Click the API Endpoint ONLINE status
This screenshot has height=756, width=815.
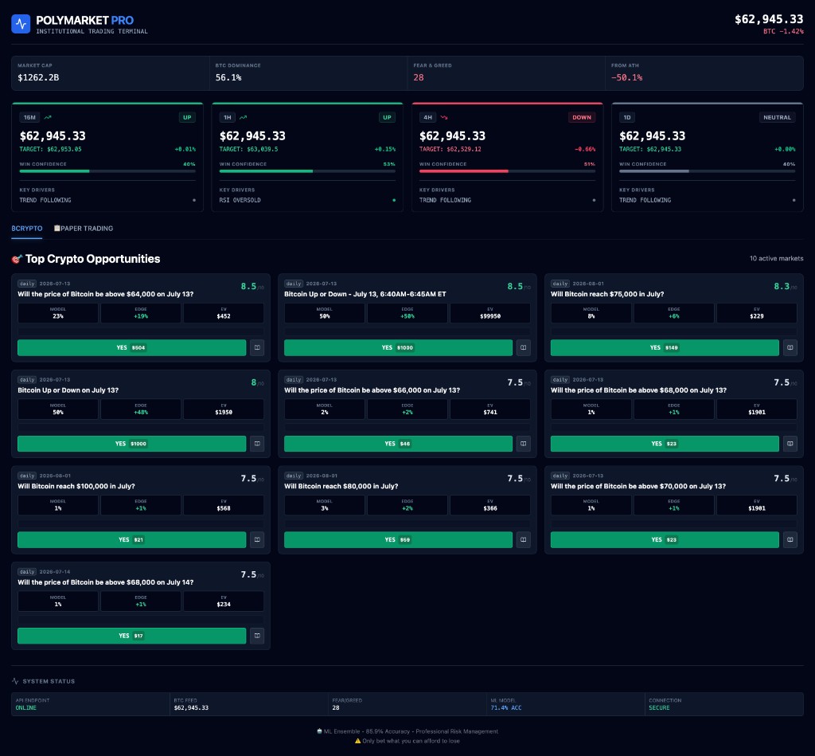(26, 707)
